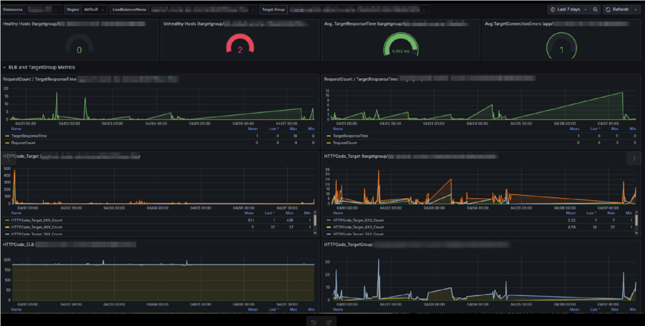Click the rotate right icon at bottom
645x326 pixels.
tap(328, 322)
